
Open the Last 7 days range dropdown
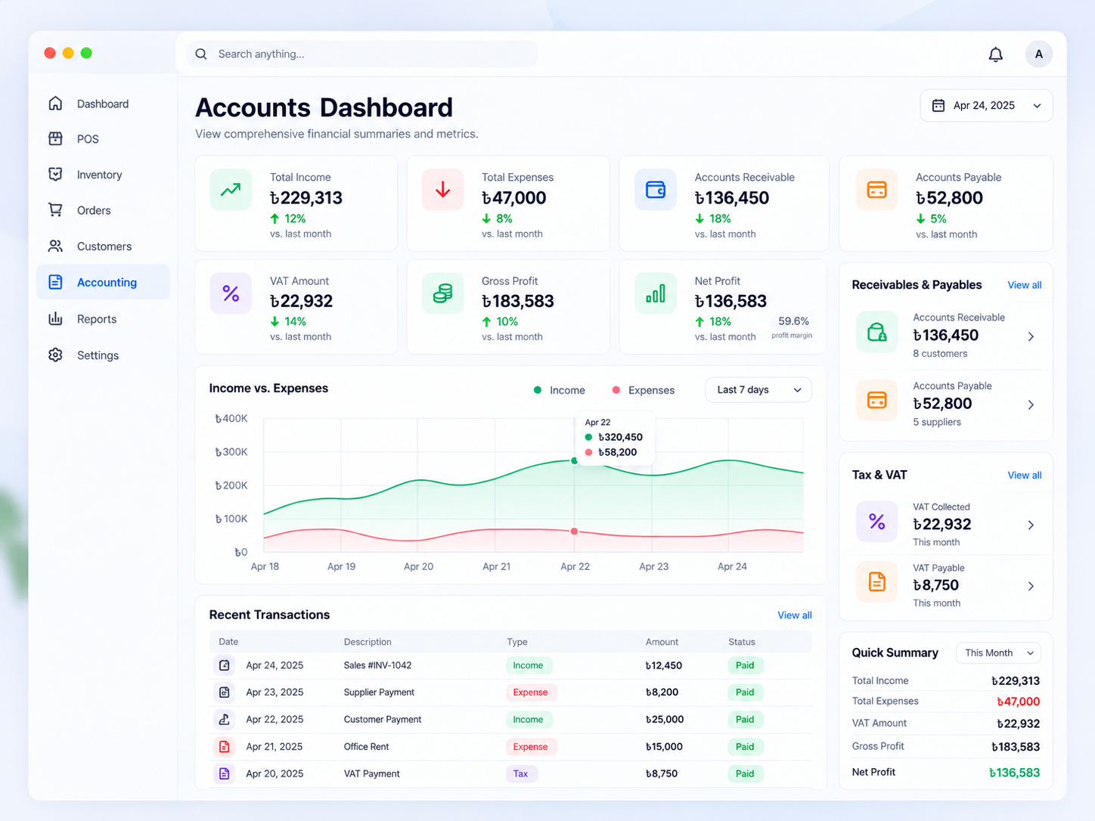[x=758, y=390]
